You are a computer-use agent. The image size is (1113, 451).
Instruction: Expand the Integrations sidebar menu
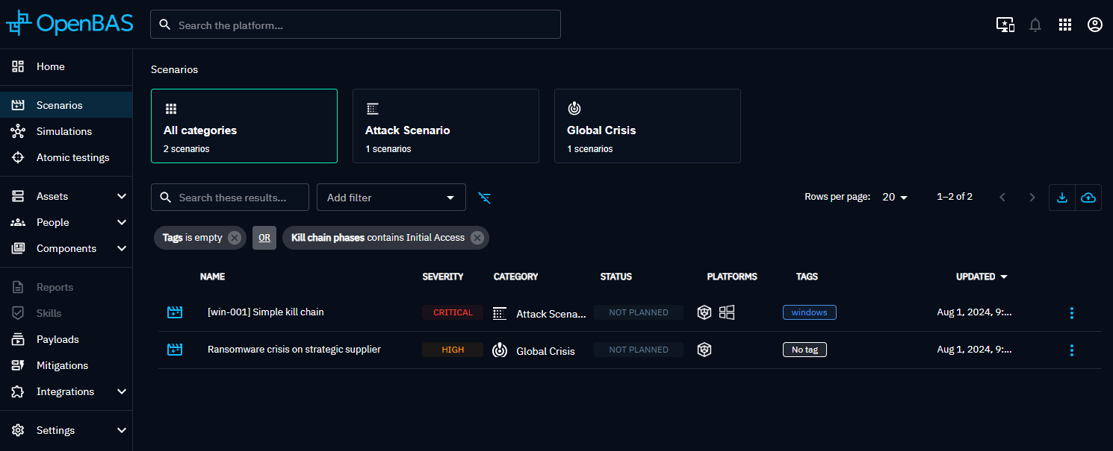coord(122,391)
